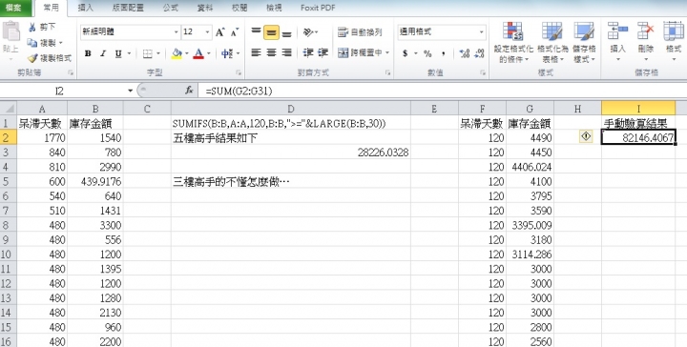Expand the Name Box dropdown arrow
687x347 pixels.
[x=130, y=91]
